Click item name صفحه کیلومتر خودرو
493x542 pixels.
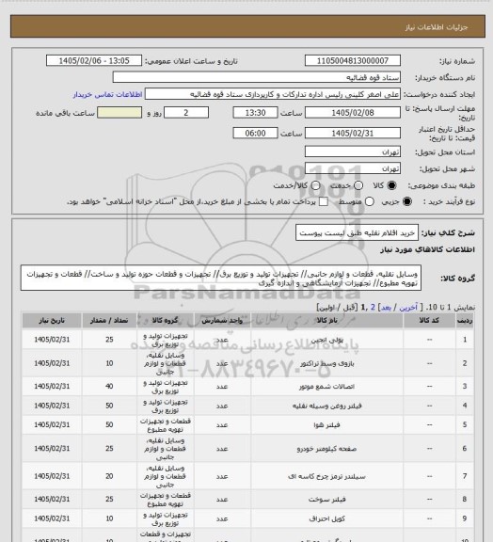click(x=326, y=449)
